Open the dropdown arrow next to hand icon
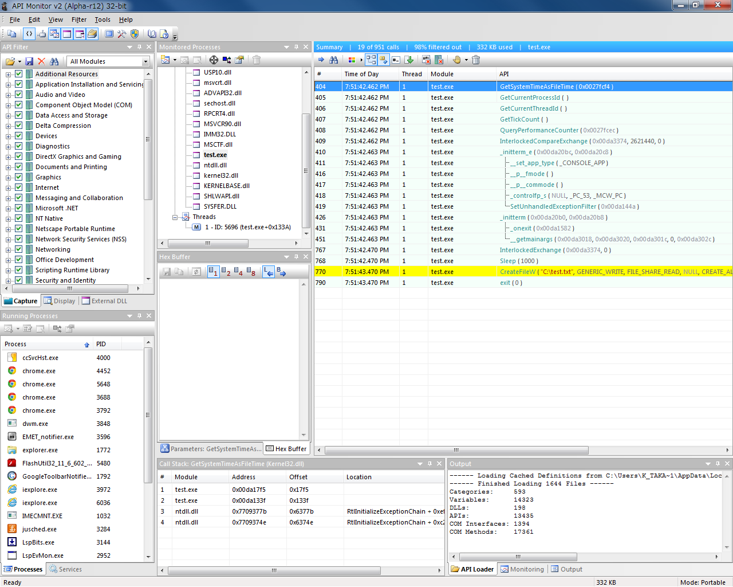733x587 pixels. point(466,60)
